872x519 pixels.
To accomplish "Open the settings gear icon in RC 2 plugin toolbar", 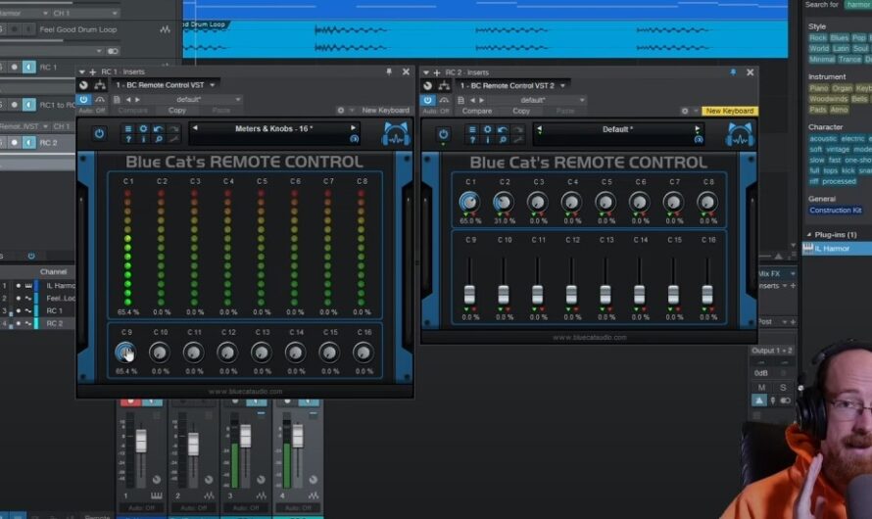I will (x=487, y=129).
